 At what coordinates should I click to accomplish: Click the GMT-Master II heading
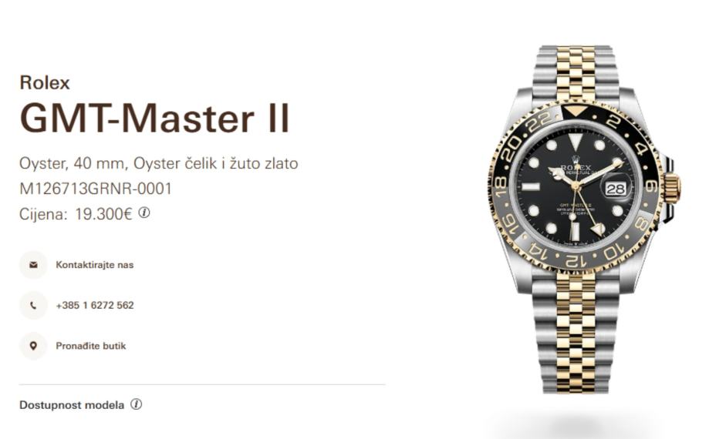tap(154, 118)
